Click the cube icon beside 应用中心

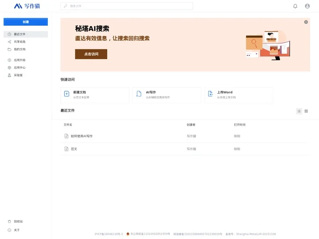[9, 68]
